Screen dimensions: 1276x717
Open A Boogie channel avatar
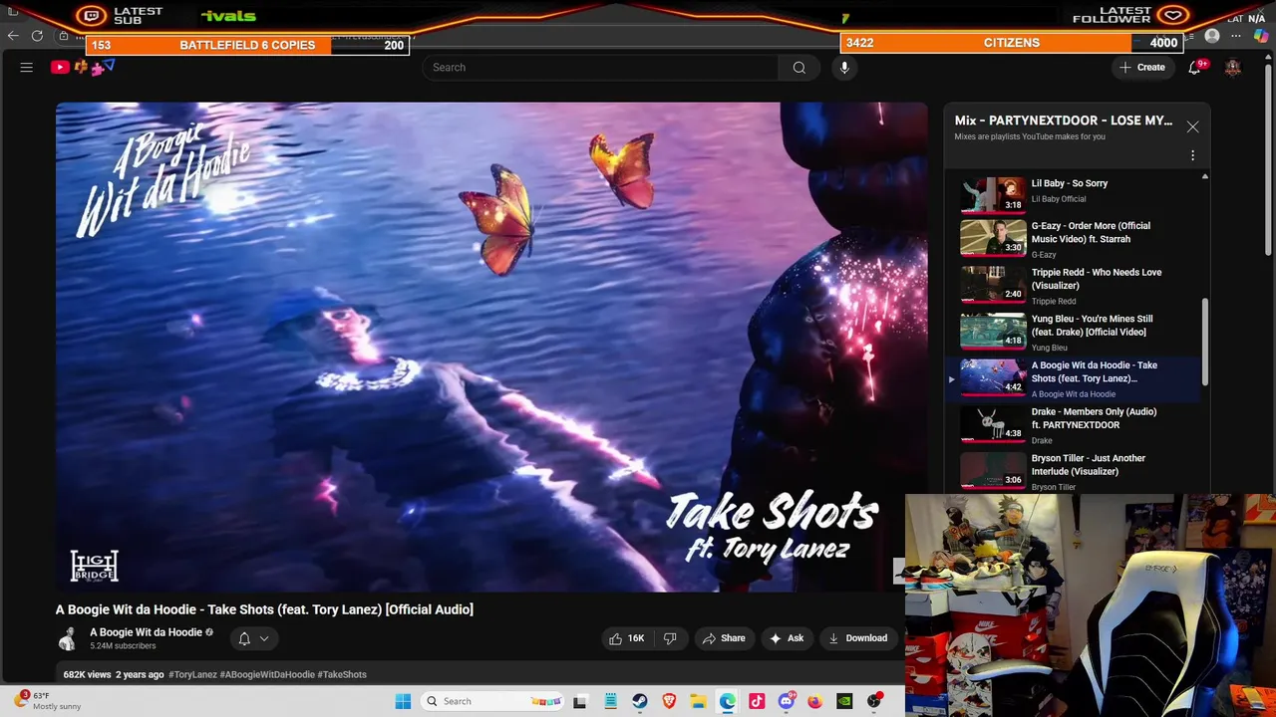pyautogui.click(x=68, y=638)
